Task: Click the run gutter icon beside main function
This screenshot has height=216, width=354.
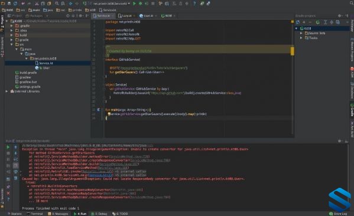Action: tap(99, 110)
